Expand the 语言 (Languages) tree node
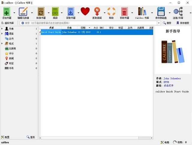192x145 pixels. coord(2,34)
